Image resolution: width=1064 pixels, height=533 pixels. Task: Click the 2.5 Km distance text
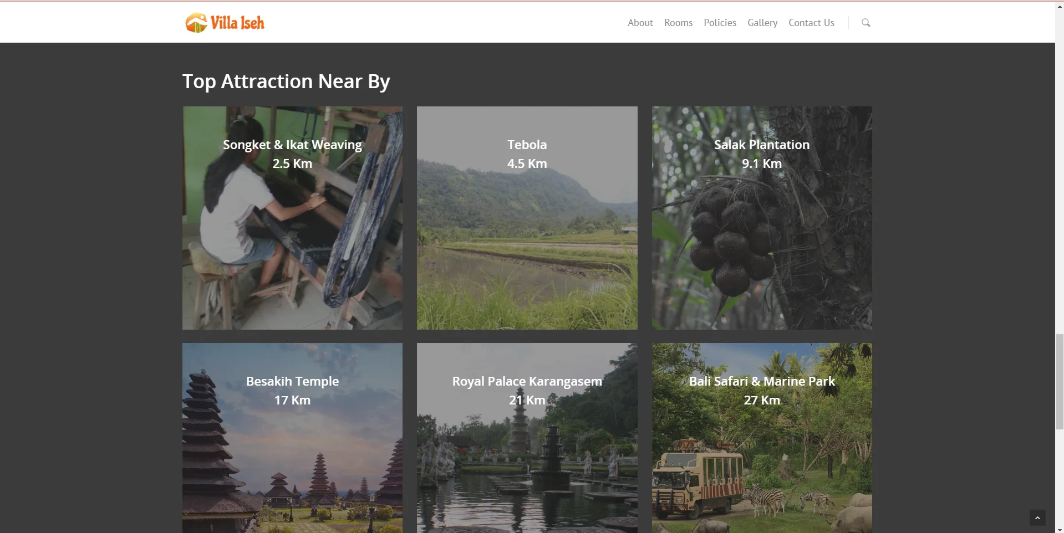coord(292,163)
